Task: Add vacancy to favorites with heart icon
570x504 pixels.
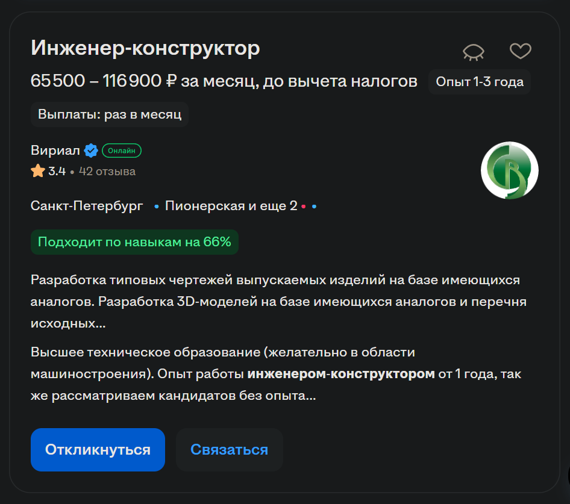Action: 520,51
